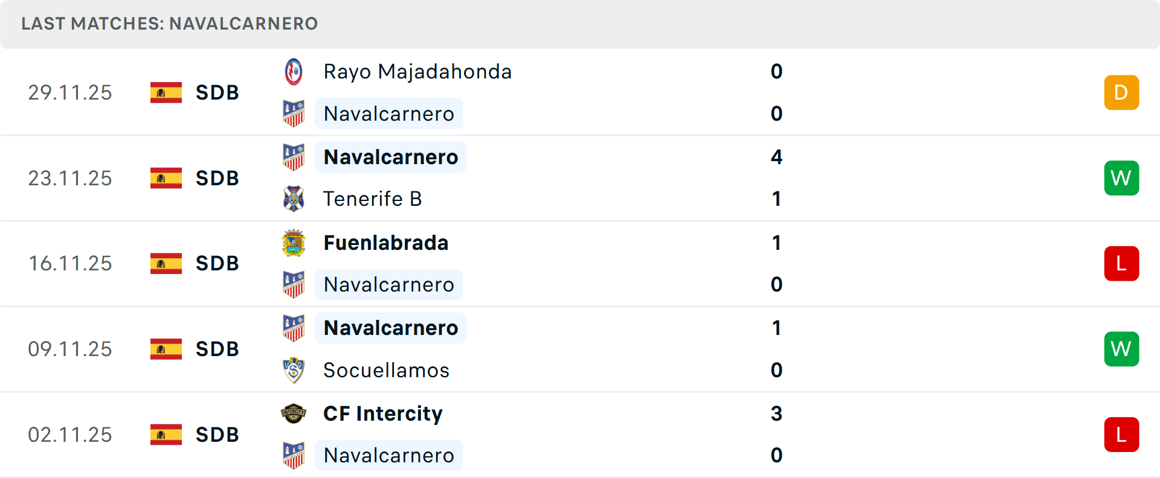Viewport: 1160px width, 478px height.
Task: Open Socuellamos team link
Action: (386, 370)
